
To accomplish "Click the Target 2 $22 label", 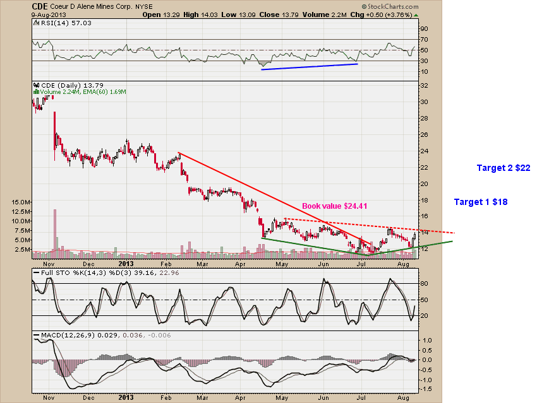I will (504, 168).
